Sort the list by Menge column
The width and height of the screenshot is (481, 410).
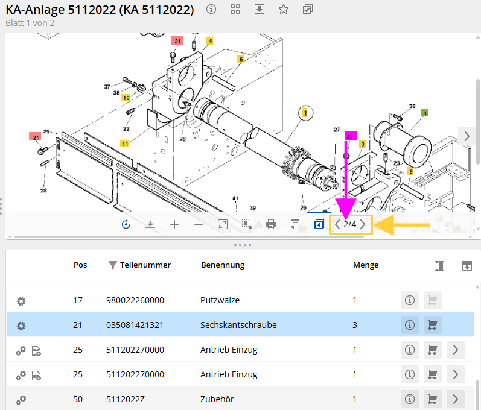pos(366,265)
